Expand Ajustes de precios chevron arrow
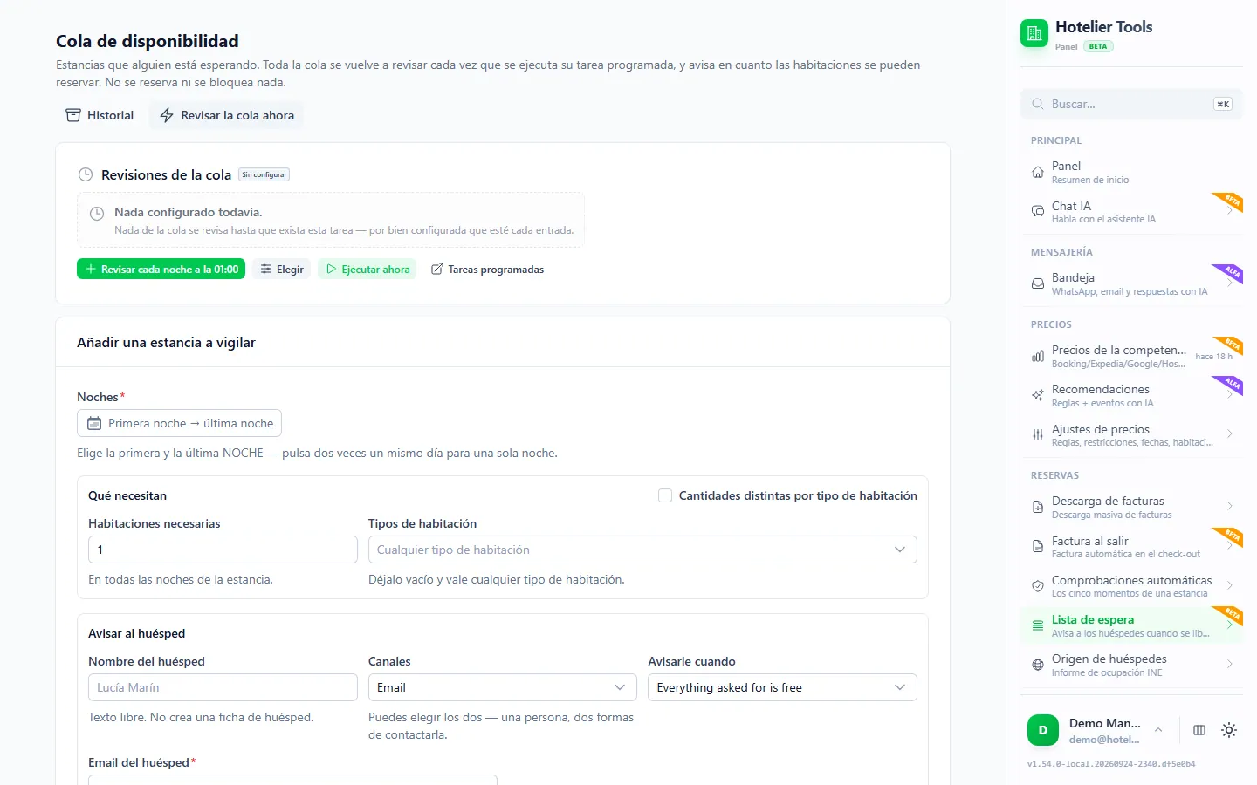This screenshot has height=785, width=1257. [1229, 433]
